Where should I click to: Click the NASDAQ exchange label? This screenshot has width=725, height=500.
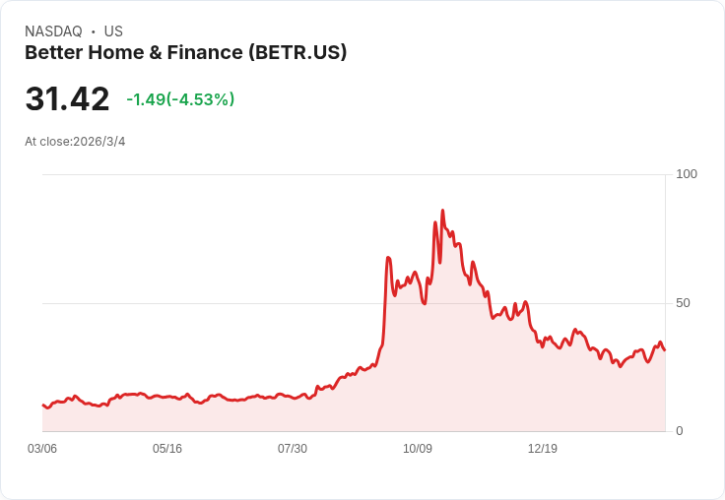[x=53, y=31]
